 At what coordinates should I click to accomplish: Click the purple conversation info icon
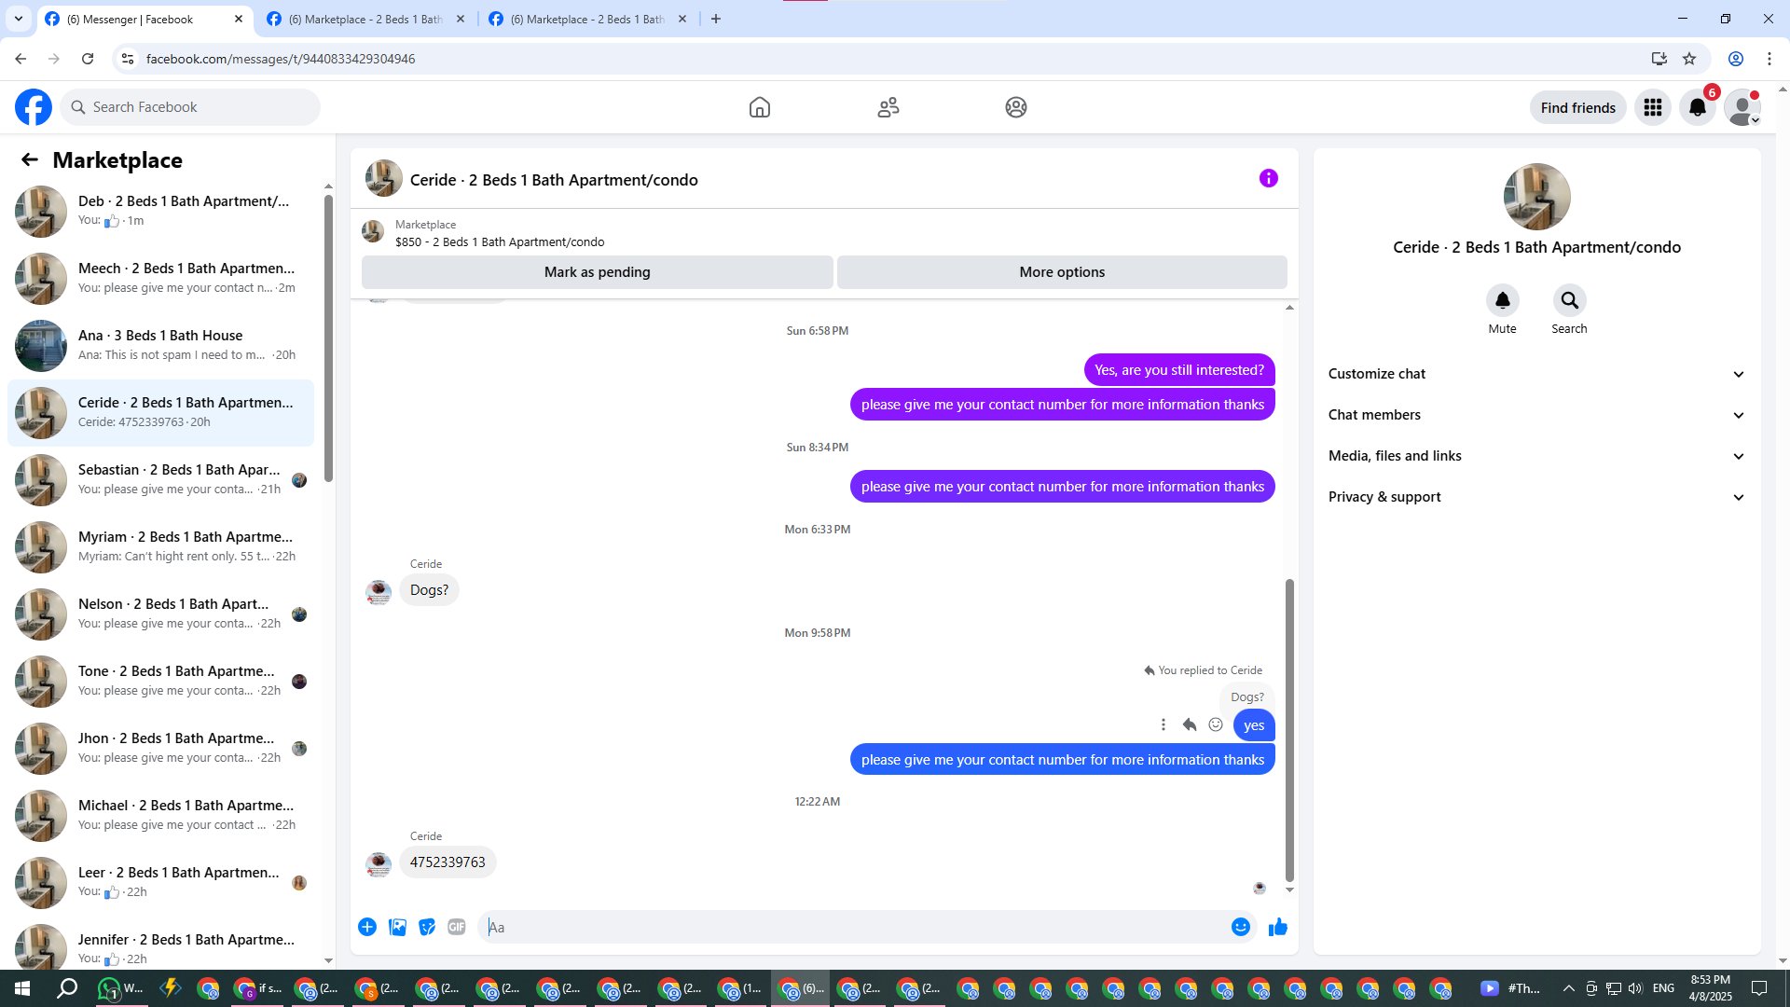[x=1268, y=178]
